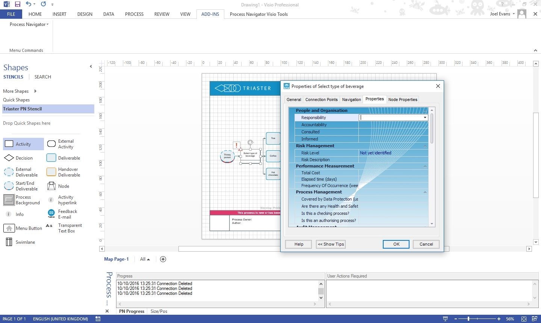The width and height of the screenshot is (541, 323).
Task: Open the Responsibility dropdown in the dialog
Action: point(425,117)
